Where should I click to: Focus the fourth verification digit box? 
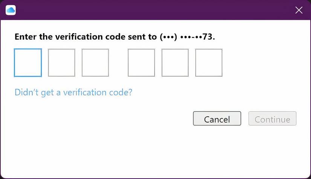pos(141,63)
